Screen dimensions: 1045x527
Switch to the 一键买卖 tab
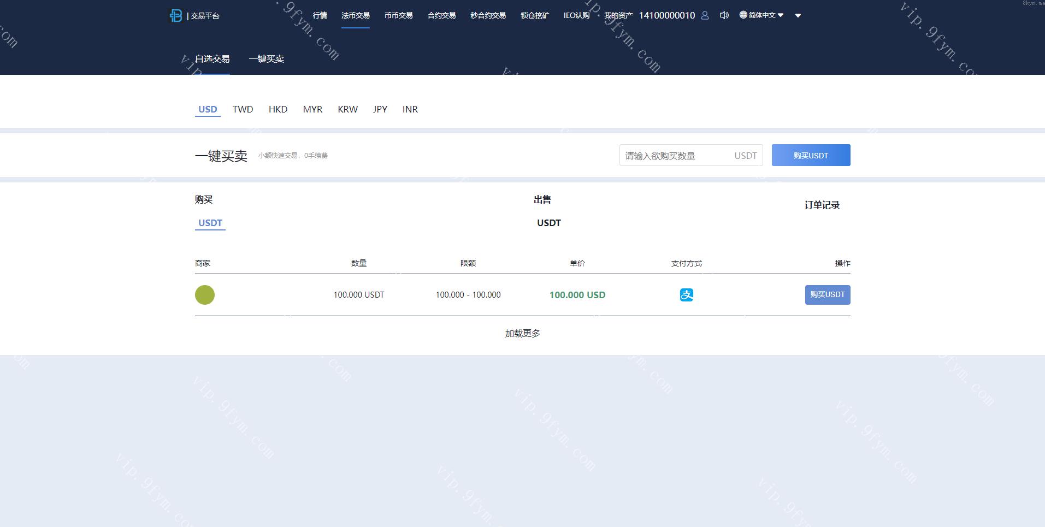pyautogui.click(x=266, y=59)
